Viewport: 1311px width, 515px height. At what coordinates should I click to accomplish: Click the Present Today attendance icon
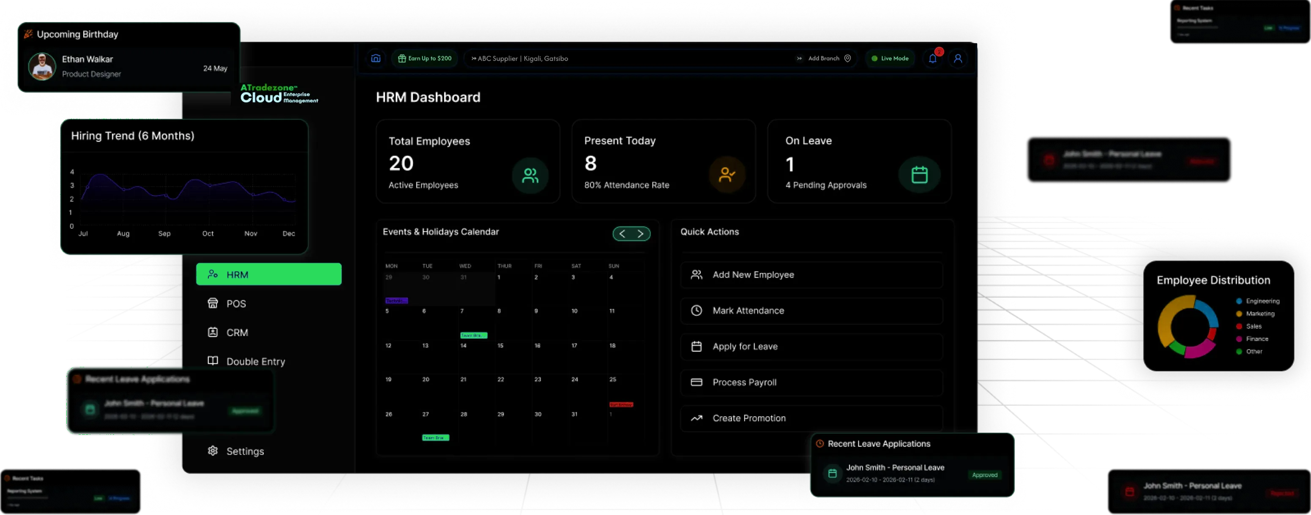pos(727,175)
